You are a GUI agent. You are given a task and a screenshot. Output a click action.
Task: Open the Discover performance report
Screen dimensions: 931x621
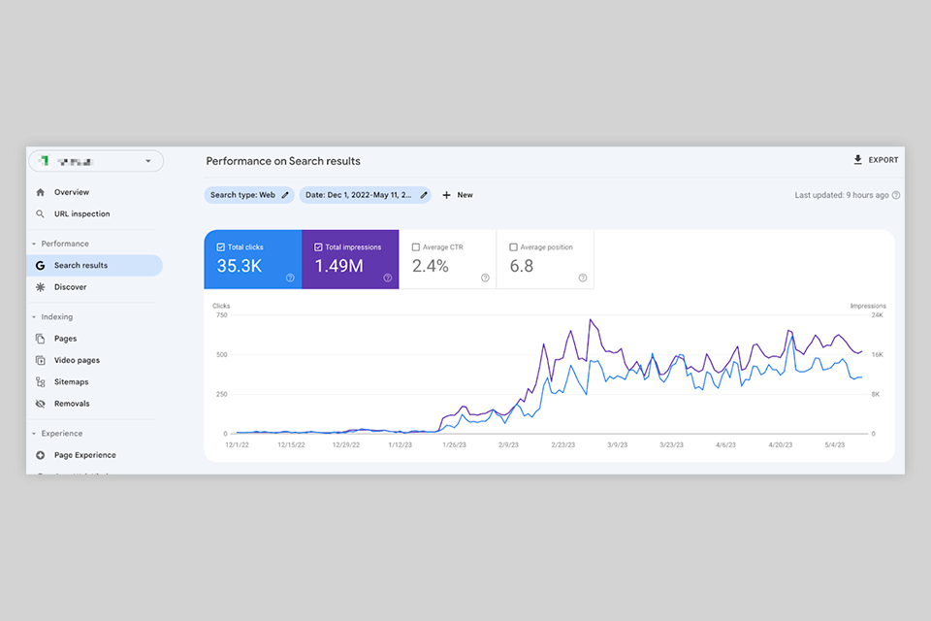[x=70, y=287]
